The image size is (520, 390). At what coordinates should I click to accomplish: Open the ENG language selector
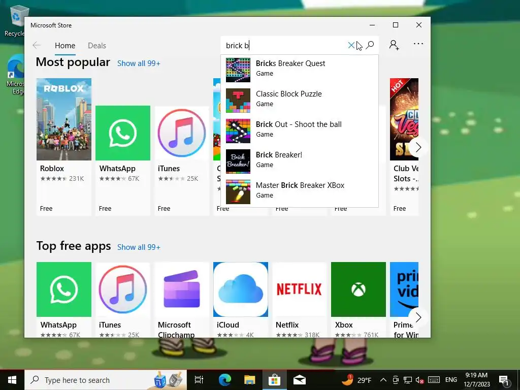(451, 380)
